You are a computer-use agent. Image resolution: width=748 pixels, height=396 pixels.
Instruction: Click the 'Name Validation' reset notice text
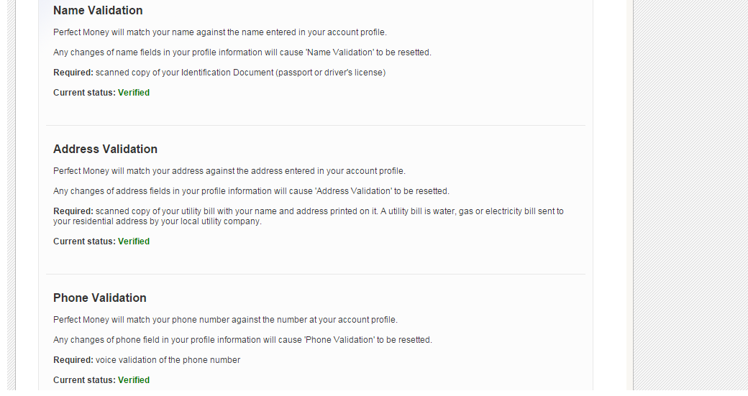[x=242, y=52]
